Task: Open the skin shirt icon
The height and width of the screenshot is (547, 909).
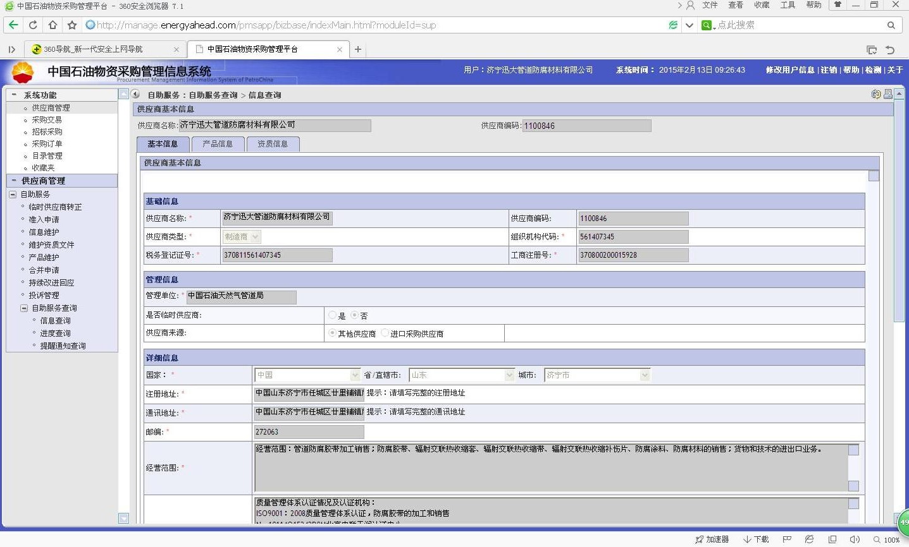Action: click(838, 5)
